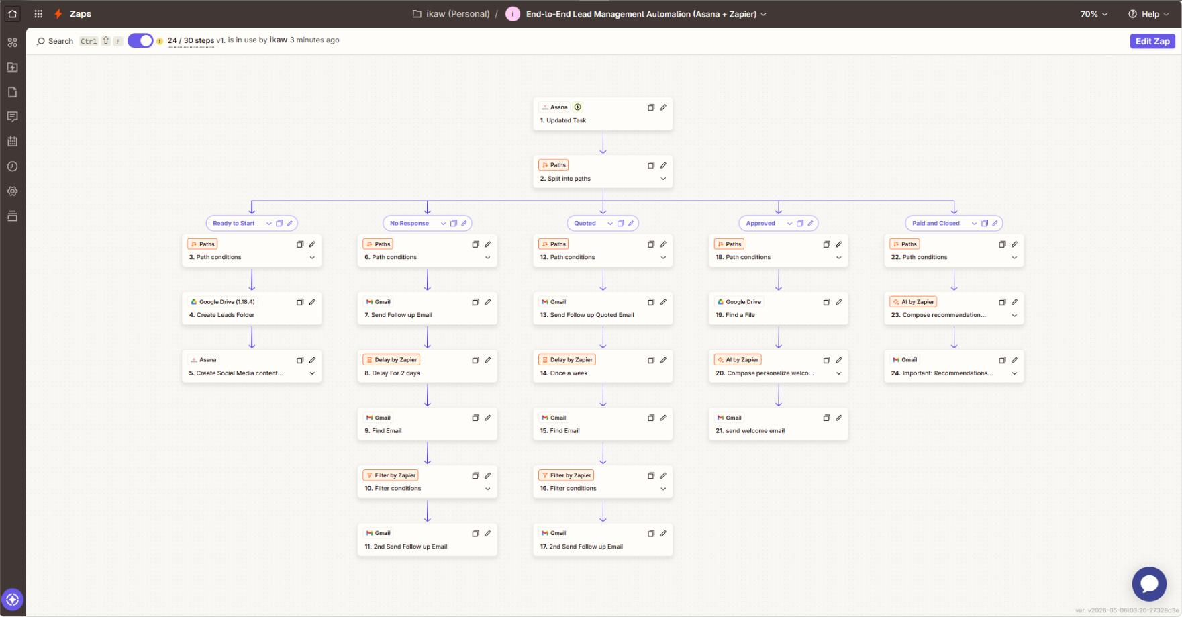Open the apps grid menu icon
This screenshot has width=1182, height=617.
(x=38, y=13)
